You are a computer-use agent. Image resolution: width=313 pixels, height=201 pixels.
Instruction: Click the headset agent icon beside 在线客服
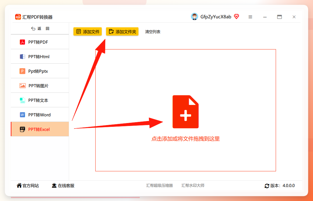(54, 186)
